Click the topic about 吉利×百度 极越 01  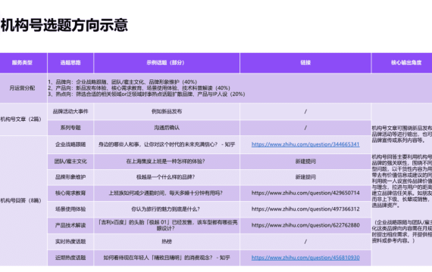point(167,225)
